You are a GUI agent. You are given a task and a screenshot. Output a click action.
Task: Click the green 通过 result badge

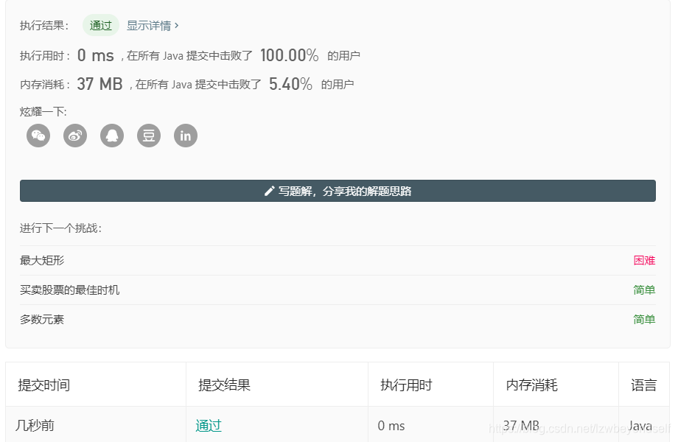pyautogui.click(x=100, y=25)
